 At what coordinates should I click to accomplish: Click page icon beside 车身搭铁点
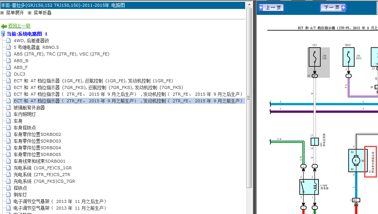(x=9, y=127)
